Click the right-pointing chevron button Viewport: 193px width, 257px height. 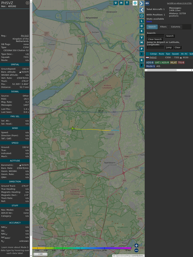[x=142, y=3]
